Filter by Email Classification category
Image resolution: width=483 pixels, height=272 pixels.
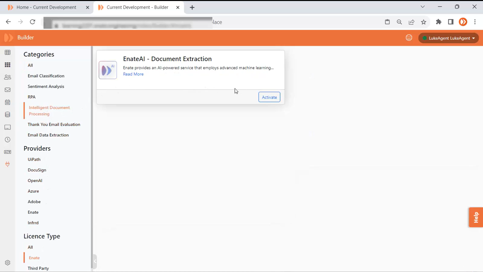tap(46, 76)
